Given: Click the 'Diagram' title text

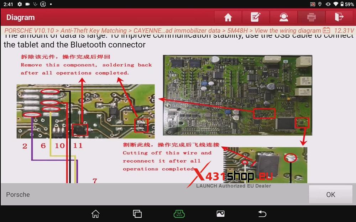Looking at the screenshot, I should (20, 17).
